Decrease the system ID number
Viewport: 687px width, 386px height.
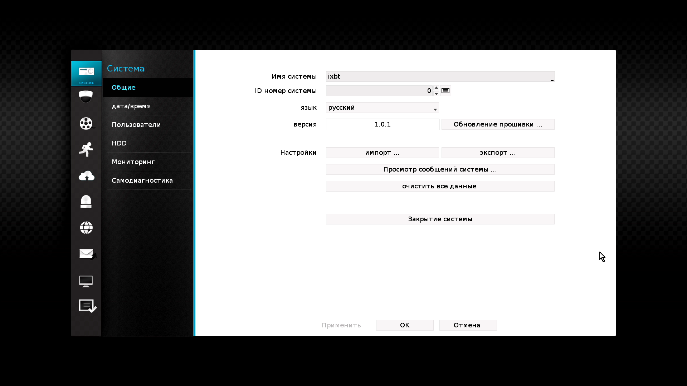[x=436, y=94]
